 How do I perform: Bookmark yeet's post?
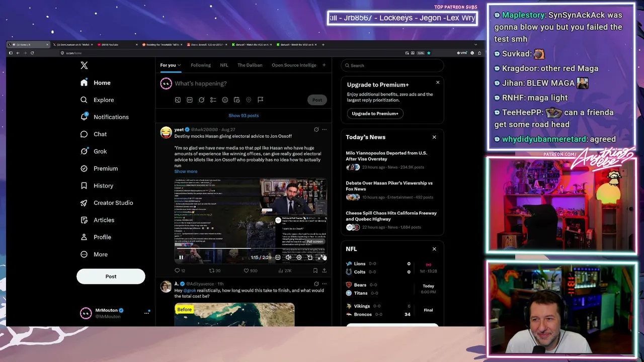[315, 270]
